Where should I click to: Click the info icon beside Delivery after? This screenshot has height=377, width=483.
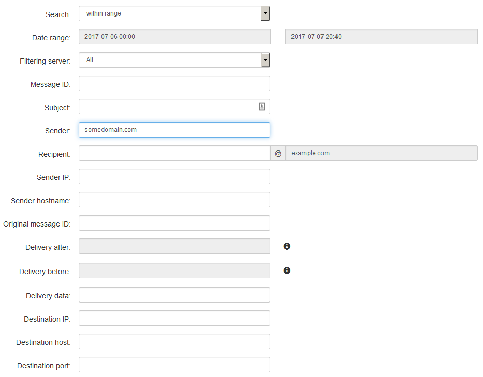click(287, 246)
